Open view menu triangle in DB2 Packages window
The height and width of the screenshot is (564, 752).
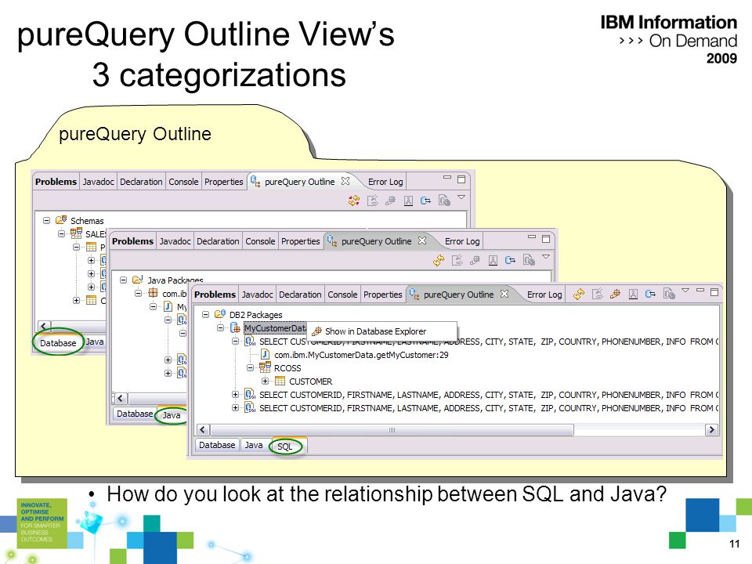click(685, 290)
